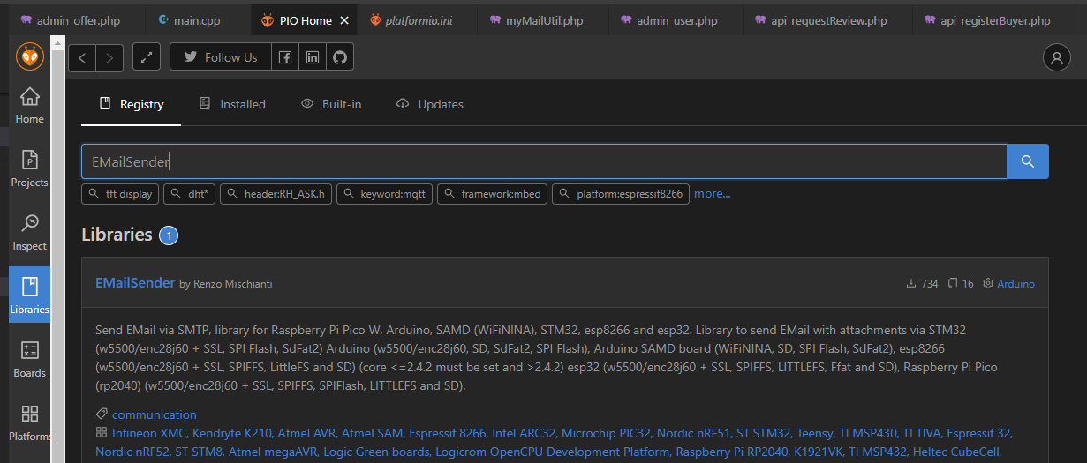Open the main.cpp editor tab
Screen dimensions: 1087x463
tap(189, 19)
